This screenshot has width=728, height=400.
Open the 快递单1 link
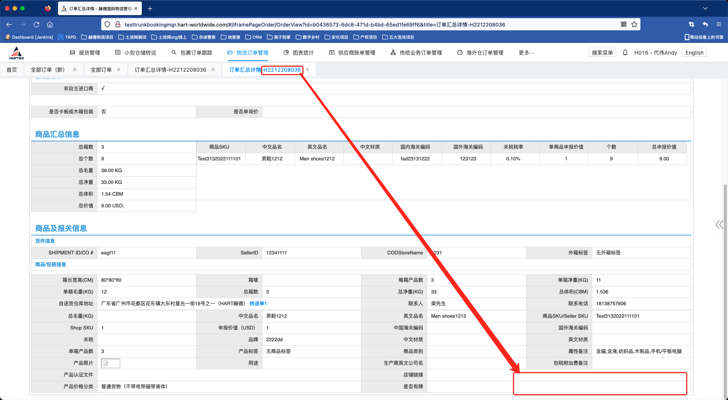point(258,304)
